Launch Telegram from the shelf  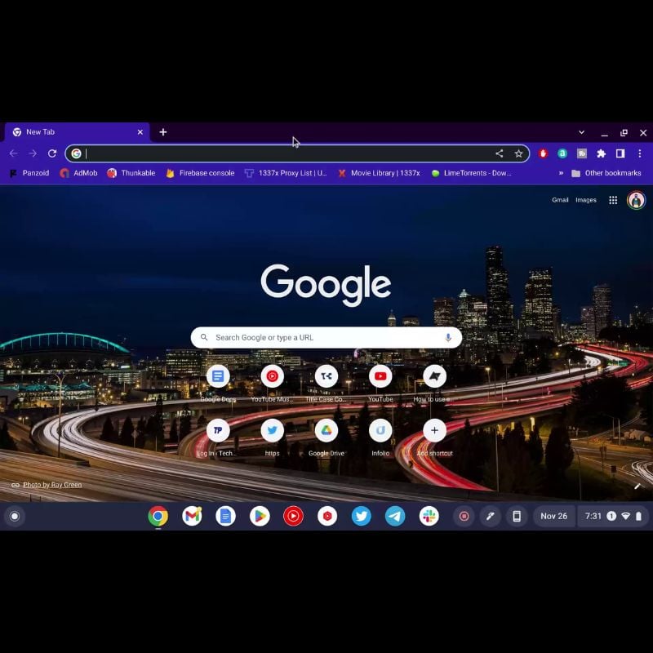(x=395, y=517)
